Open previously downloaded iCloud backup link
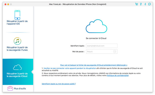This screenshot has height=95, width=155. click(94, 65)
